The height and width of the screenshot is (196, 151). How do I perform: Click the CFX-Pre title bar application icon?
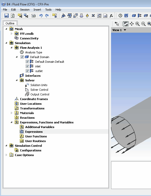click(x=4, y=4)
